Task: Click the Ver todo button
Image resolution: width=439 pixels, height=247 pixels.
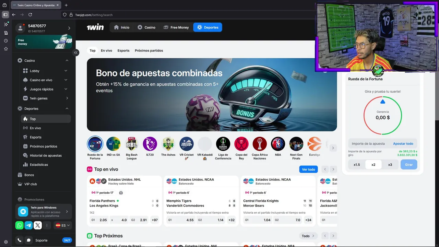Action: [x=308, y=169]
